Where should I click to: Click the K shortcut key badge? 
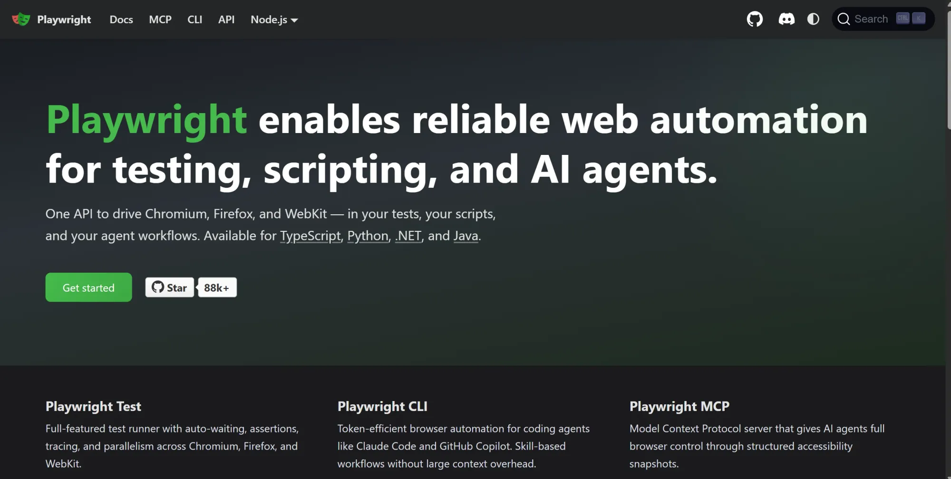[x=919, y=19]
